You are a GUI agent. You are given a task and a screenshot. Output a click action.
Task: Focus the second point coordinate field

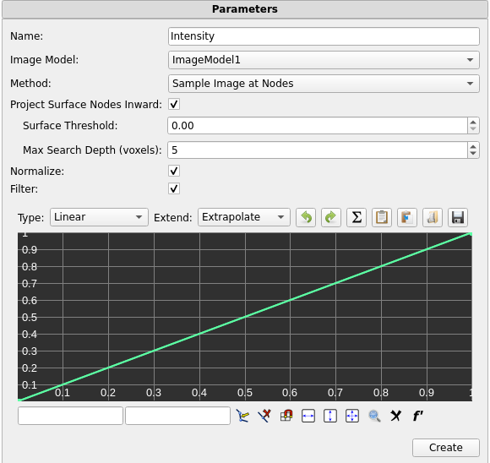click(177, 416)
